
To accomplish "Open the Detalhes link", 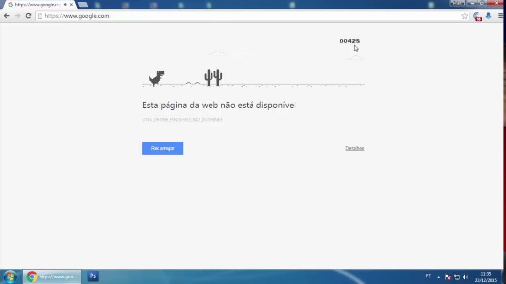I will 355,148.
